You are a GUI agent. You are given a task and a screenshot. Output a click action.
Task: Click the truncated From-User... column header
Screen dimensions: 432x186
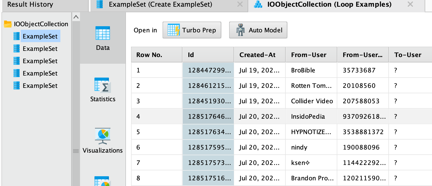363,55
